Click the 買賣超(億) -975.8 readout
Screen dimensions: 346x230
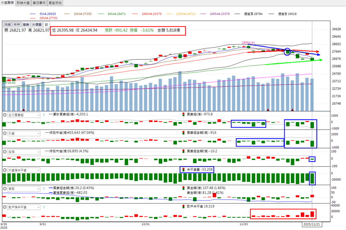click(198, 114)
